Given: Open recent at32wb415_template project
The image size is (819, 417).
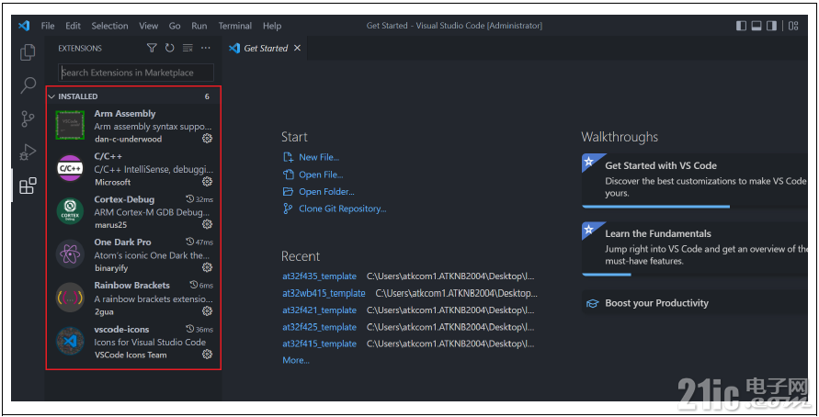Looking at the screenshot, I should (x=324, y=293).
